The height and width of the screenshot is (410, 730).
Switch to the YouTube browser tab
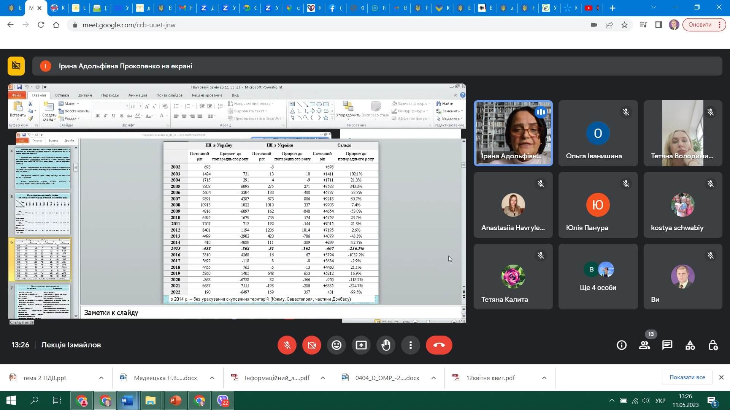click(x=592, y=8)
